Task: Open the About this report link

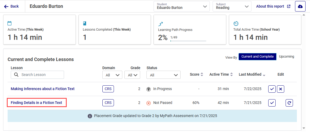Action: 273,6
